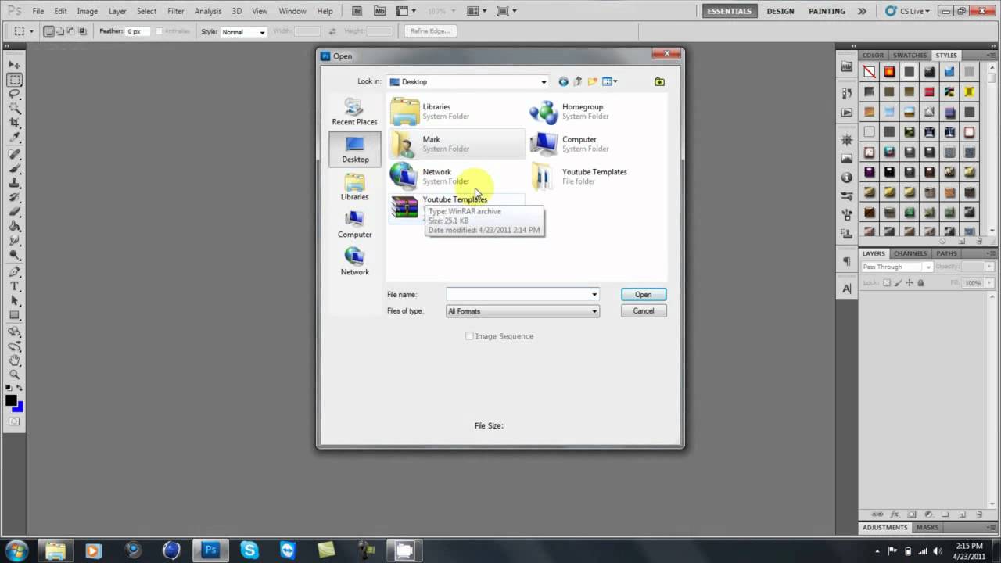This screenshot has width=1001, height=563.
Task: Click the background color blue swatch
Action: click(18, 407)
